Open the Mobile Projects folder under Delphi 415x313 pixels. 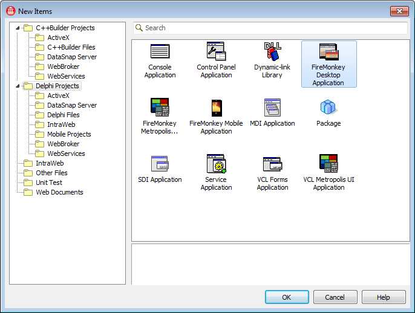tap(69, 134)
